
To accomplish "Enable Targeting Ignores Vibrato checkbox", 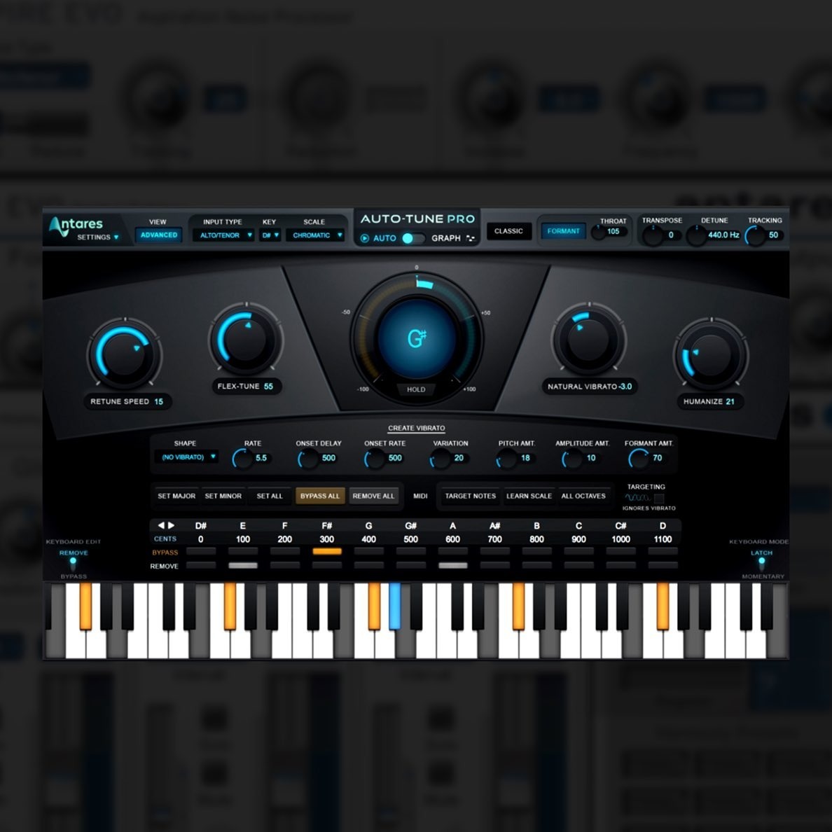I will click(659, 498).
